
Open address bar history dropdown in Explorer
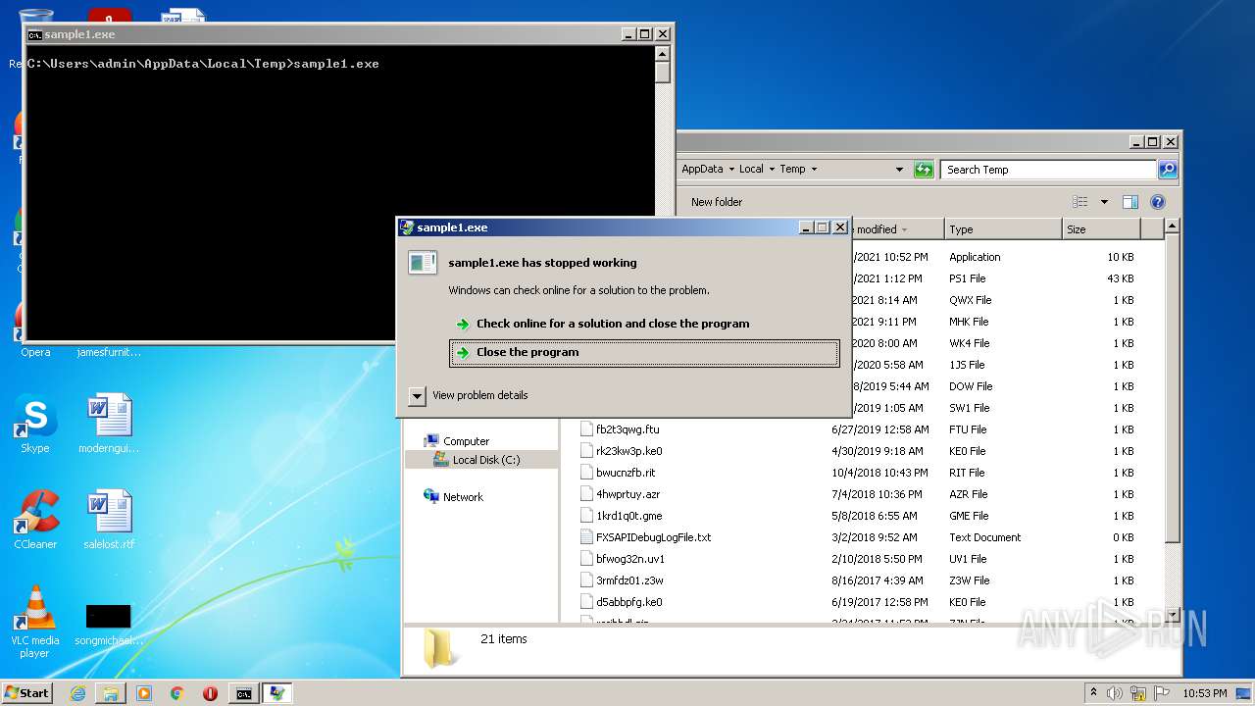pos(899,170)
